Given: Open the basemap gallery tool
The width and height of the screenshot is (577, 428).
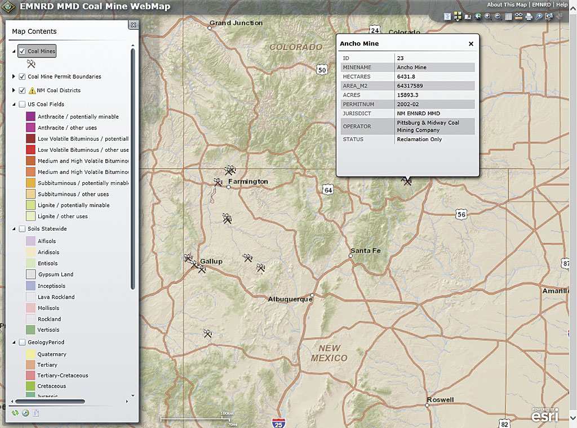Looking at the screenshot, I should (x=458, y=16).
